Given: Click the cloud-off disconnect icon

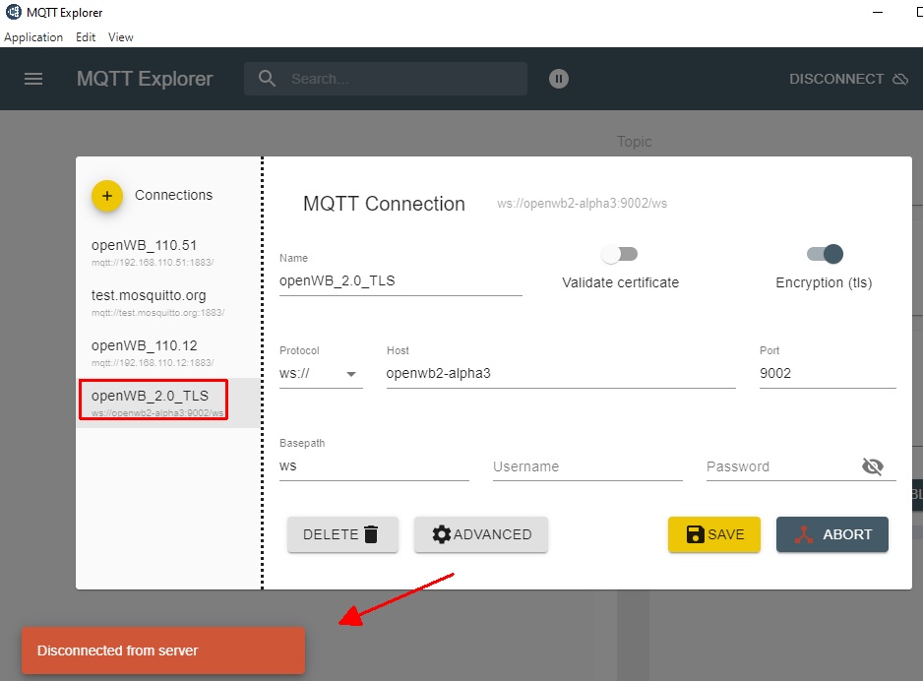Looking at the screenshot, I should point(899,79).
